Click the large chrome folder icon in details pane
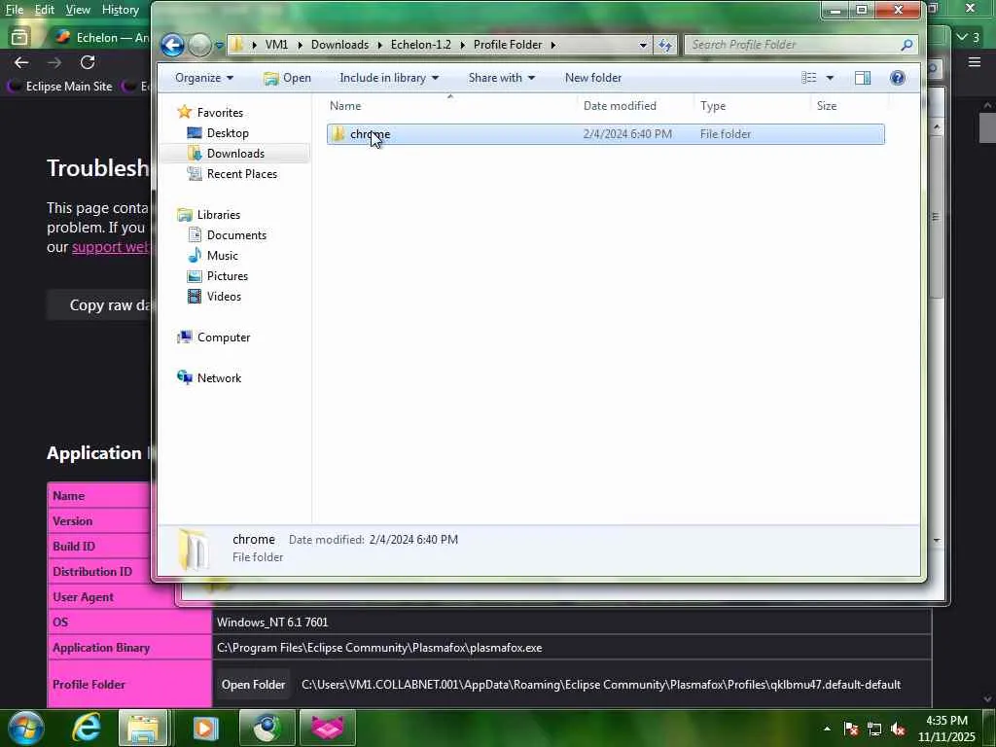 tap(193, 550)
